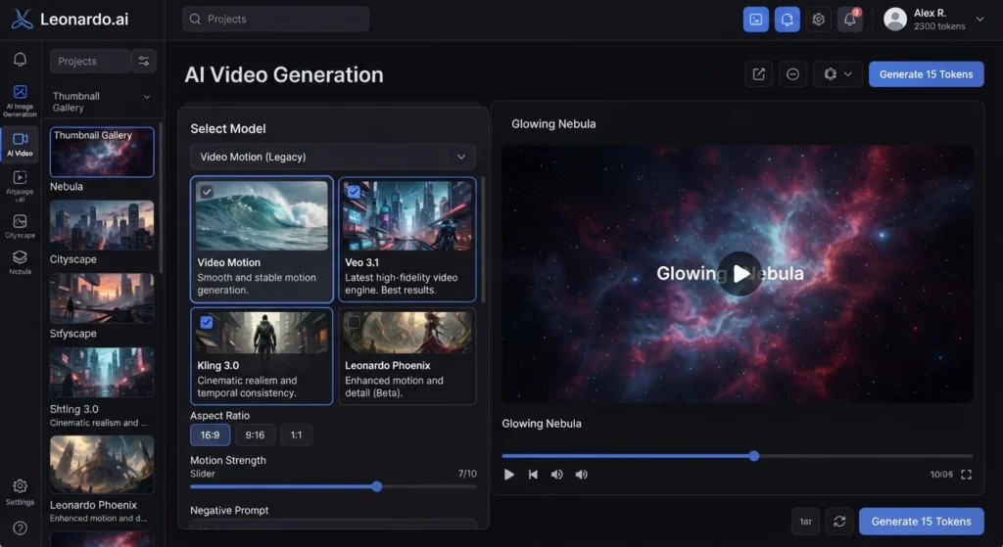Toggle the Video Motion model checkbox
Viewport: 1003px width, 547px height.
tap(207, 191)
